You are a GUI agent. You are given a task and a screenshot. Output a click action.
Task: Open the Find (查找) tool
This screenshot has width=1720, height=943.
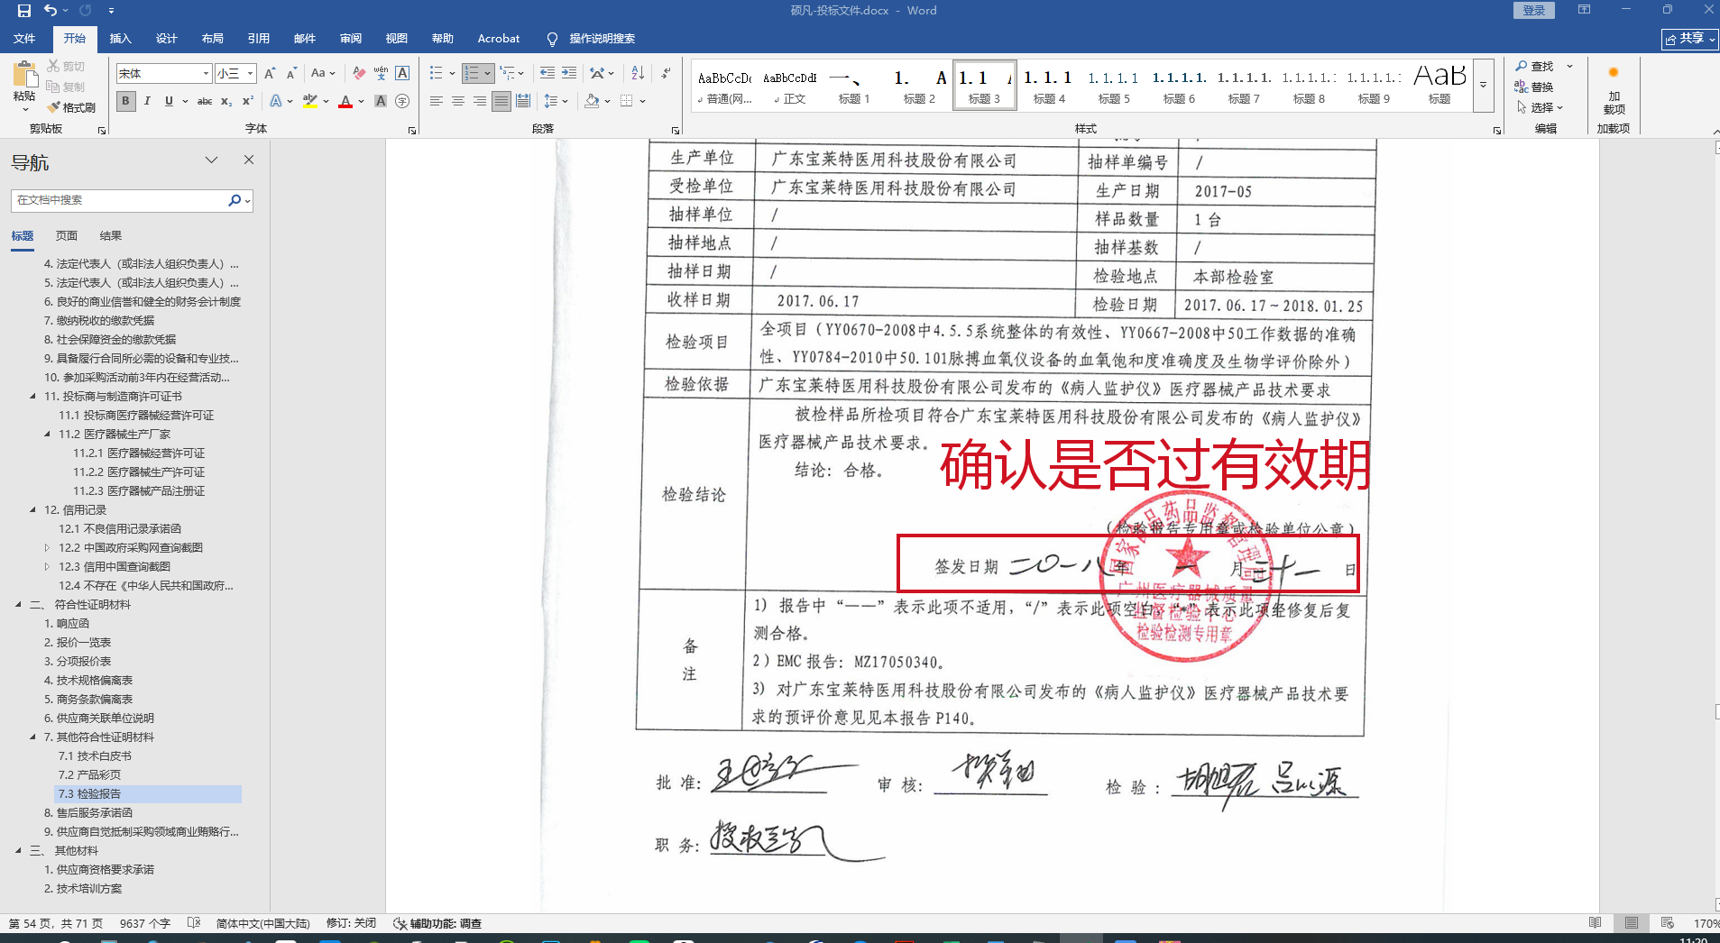click(1536, 66)
